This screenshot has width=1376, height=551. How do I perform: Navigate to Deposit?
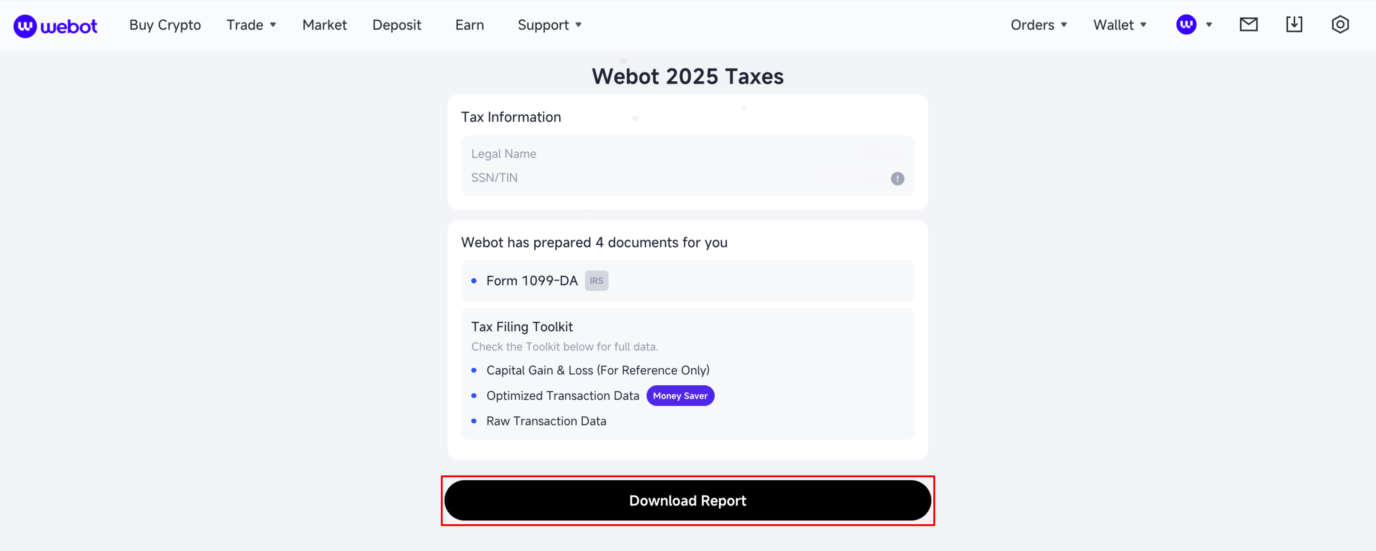pyautogui.click(x=396, y=25)
